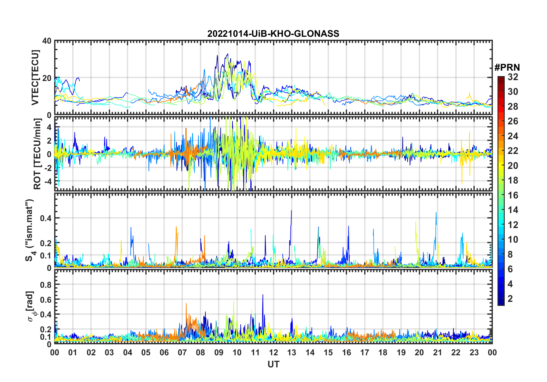
Task: Select the cyan colorbar segment near 12
Action: (501, 225)
